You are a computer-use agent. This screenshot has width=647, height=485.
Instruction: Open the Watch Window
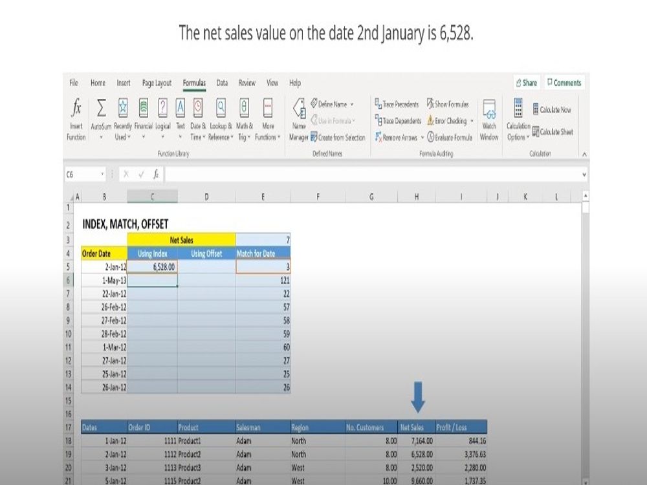(489, 120)
